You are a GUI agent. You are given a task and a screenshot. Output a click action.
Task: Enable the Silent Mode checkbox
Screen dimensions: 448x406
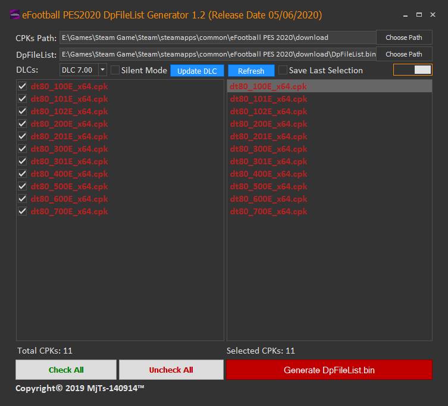[x=115, y=70]
